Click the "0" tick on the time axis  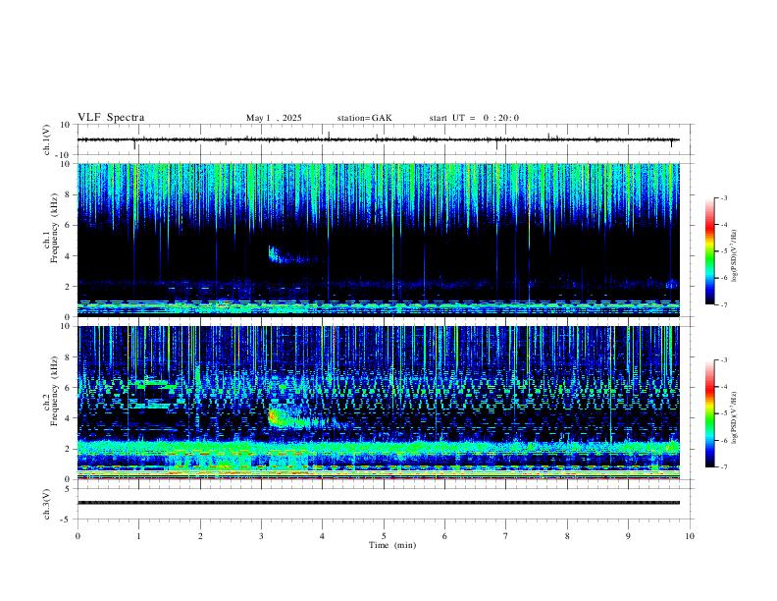pos(78,536)
